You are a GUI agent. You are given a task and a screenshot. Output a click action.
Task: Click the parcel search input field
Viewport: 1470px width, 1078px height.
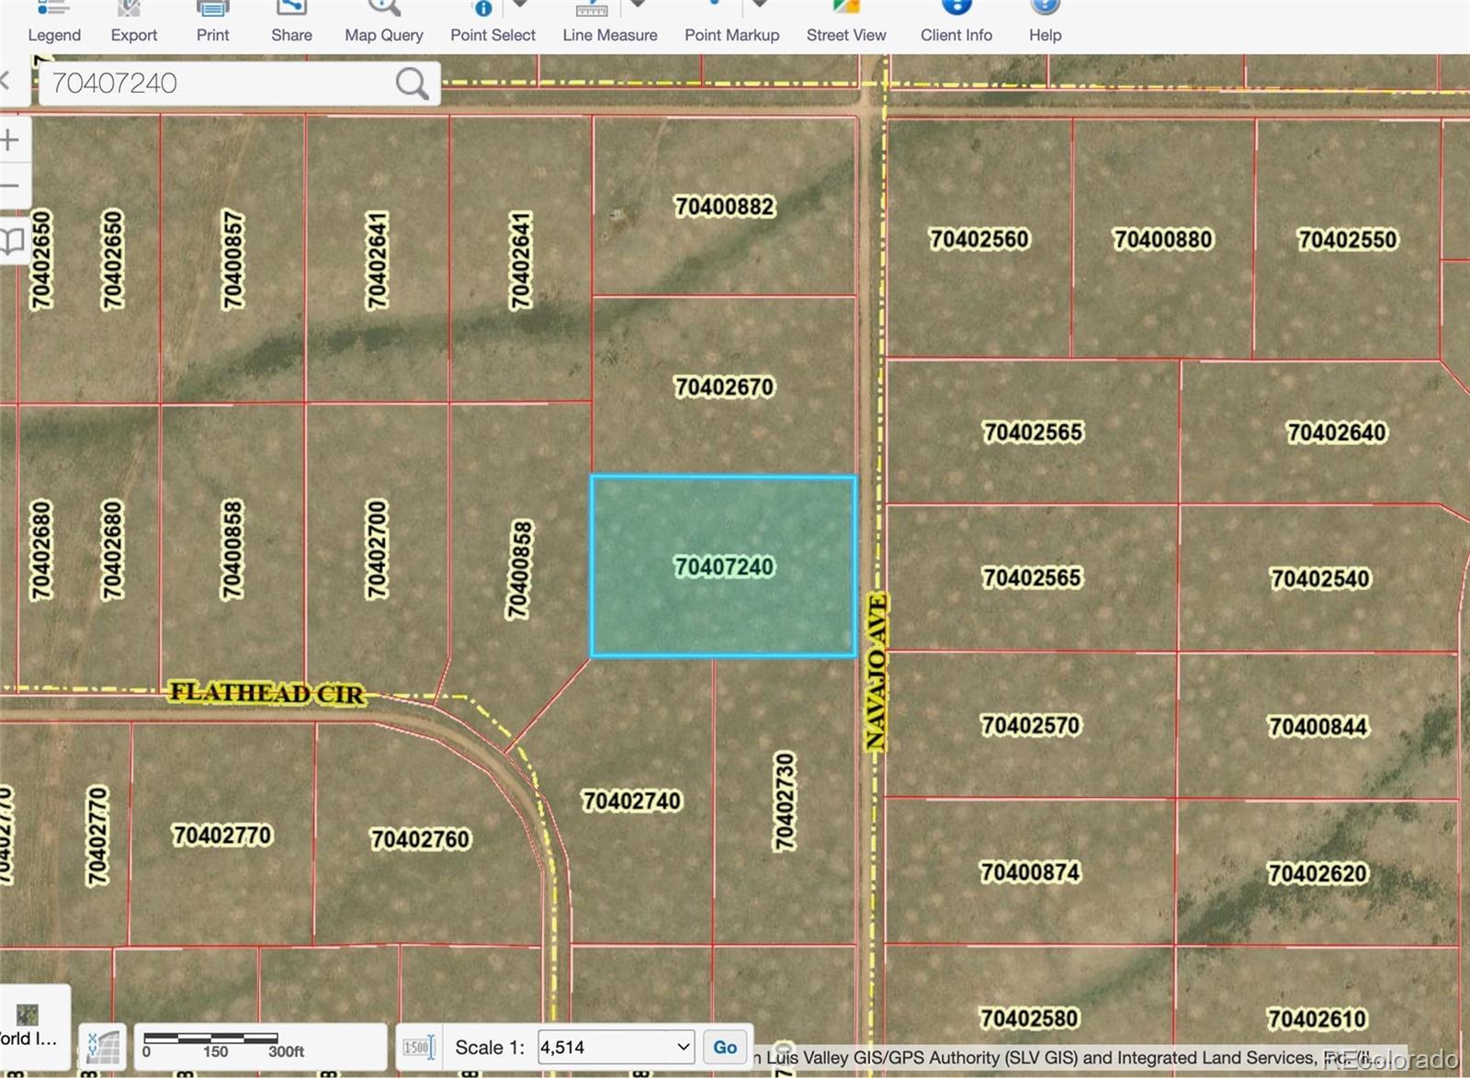click(x=220, y=84)
